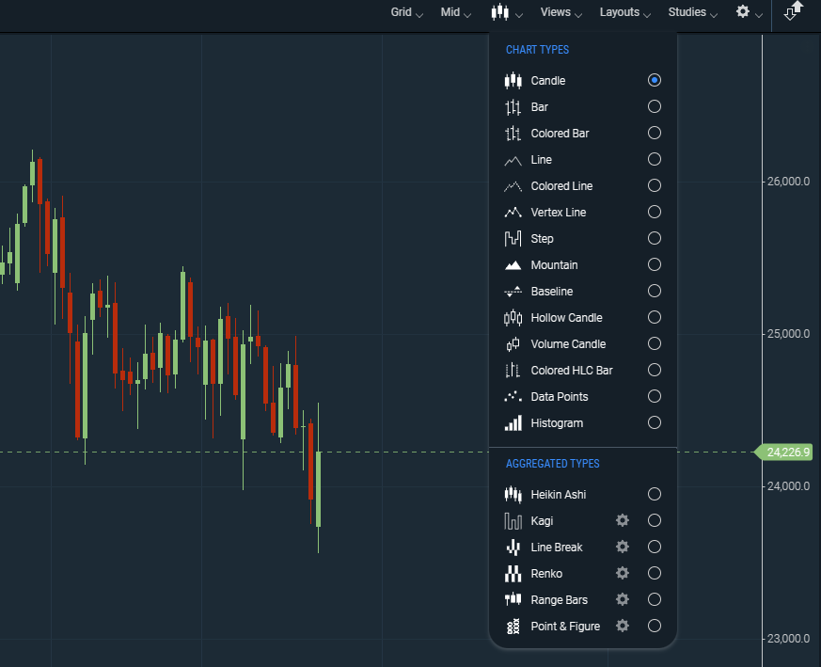Open Renko settings gear icon
The image size is (821, 667).
pos(622,573)
